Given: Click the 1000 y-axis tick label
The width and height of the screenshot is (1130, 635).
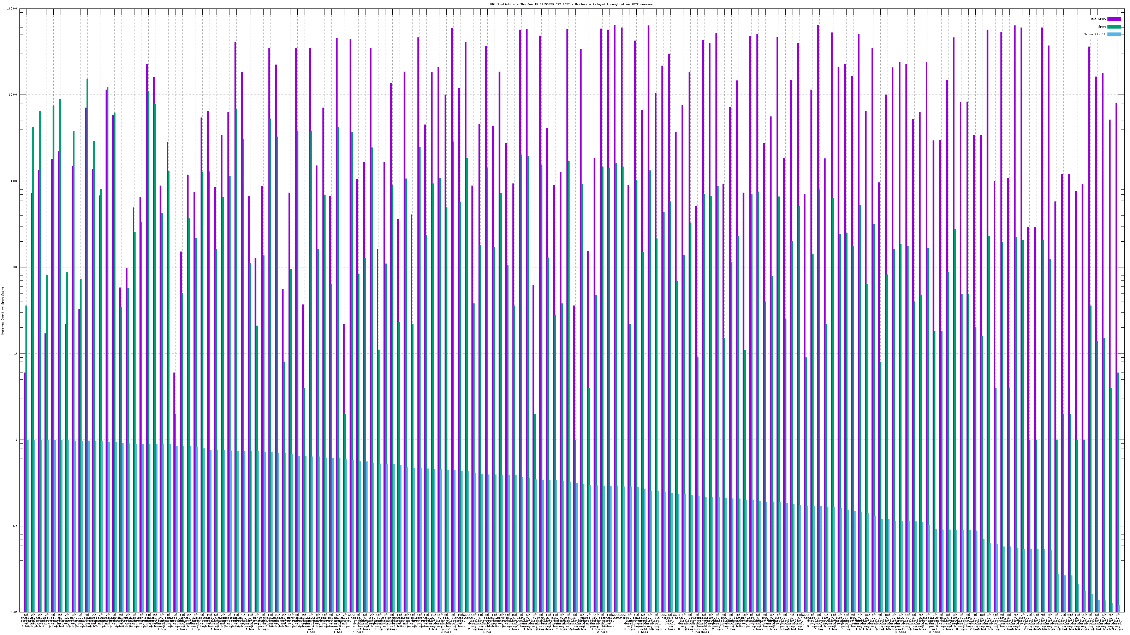Looking at the screenshot, I should pyautogui.click(x=14, y=181).
